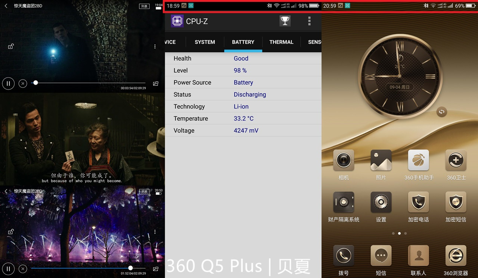This screenshot has width=478, height=278.
Task: Tap the battery icon beside 69% in status bar
Action: click(x=471, y=6)
